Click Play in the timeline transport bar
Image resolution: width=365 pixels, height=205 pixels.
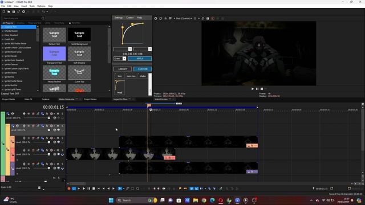[84, 188]
